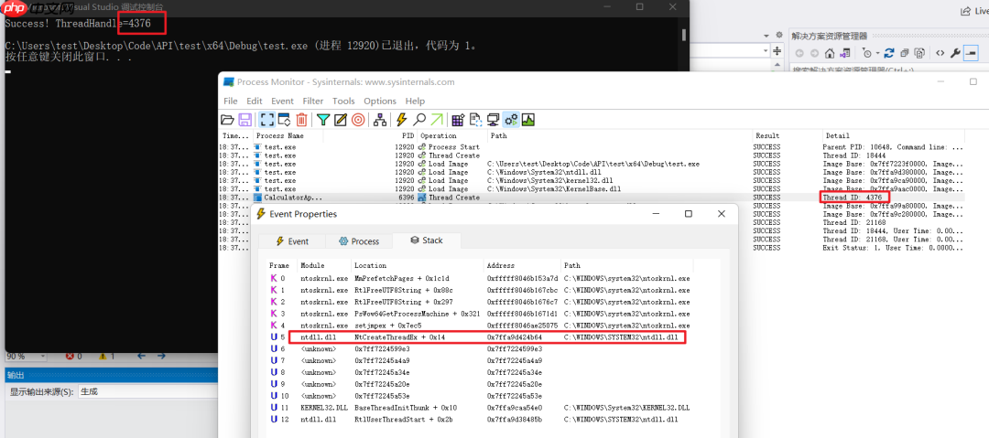Image resolution: width=989 pixels, height=438 pixels.
Task: Click the back navigation arrow near zoom
Action: (x=141, y=357)
